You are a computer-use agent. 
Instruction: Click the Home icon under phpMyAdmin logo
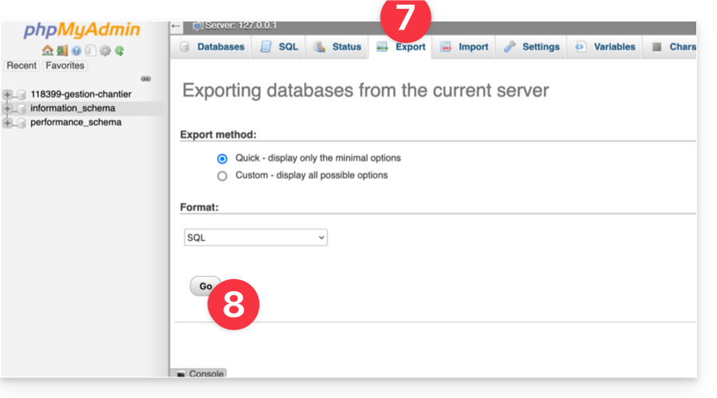point(47,50)
